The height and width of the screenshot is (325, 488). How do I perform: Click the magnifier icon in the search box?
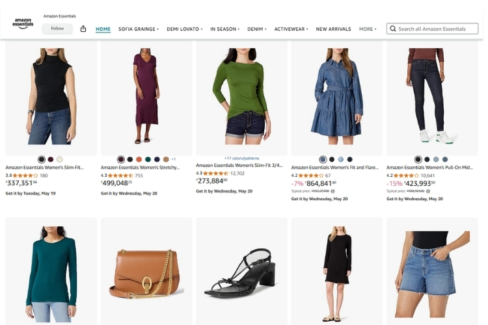(x=392, y=29)
